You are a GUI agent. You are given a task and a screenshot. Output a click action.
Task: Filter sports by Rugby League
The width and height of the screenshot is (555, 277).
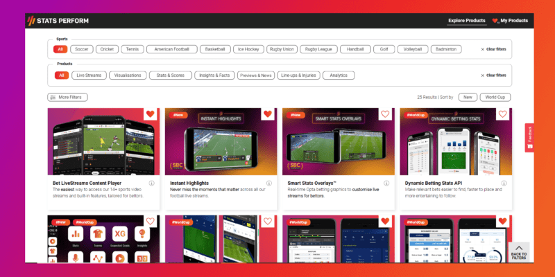point(318,49)
